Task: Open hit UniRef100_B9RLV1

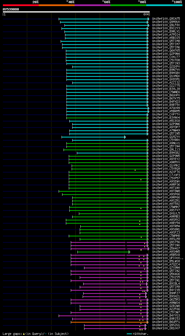Action: [166, 32]
